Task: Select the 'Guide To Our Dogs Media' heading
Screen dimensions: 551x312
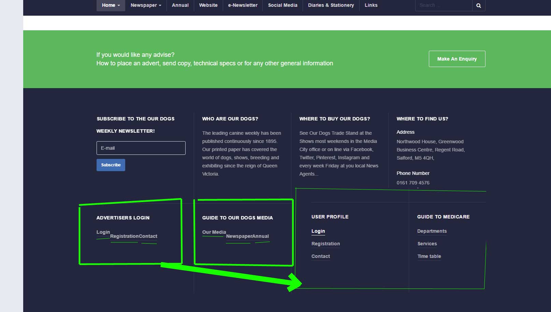Action: [x=237, y=218]
